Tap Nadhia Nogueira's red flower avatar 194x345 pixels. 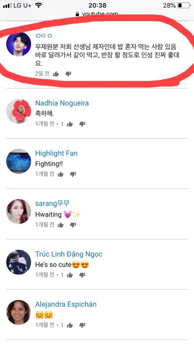[x=19, y=111]
